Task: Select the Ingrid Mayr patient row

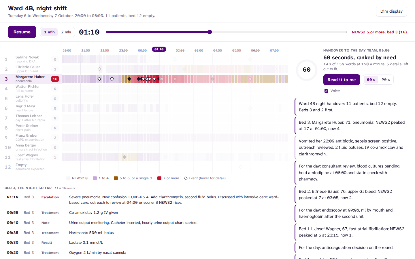Action: [x=31, y=108]
